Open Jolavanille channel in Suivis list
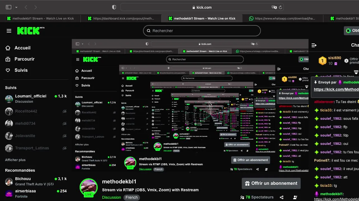The width and height of the screenshot is (359, 201). (36, 136)
